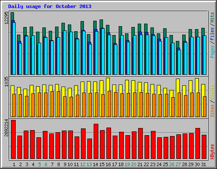The width and height of the screenshot is (217, 169).
Task: Click day 17 on the x-axis
Action: point(114,164)
